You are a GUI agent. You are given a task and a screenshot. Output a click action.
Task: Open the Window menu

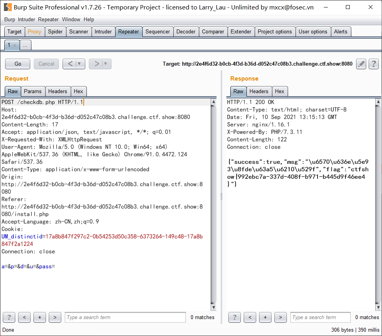(x=71, y=20)
